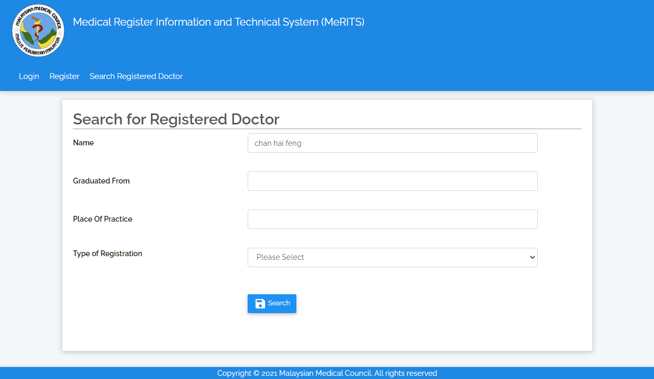
Task: Click the save icon inside the Search button
Action: (260, 303)
